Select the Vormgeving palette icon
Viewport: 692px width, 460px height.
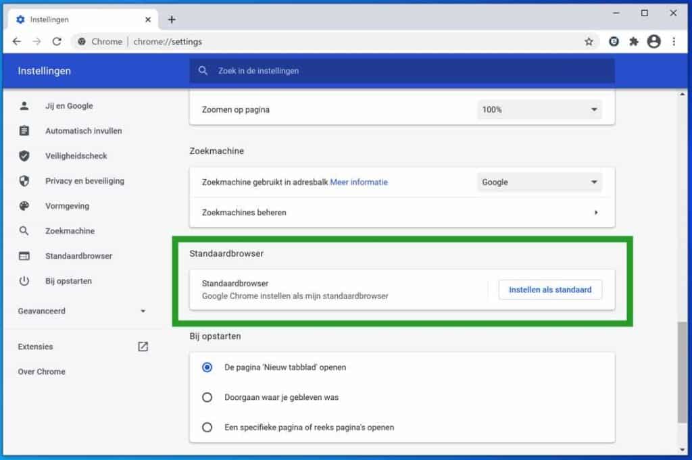[24, 205]
